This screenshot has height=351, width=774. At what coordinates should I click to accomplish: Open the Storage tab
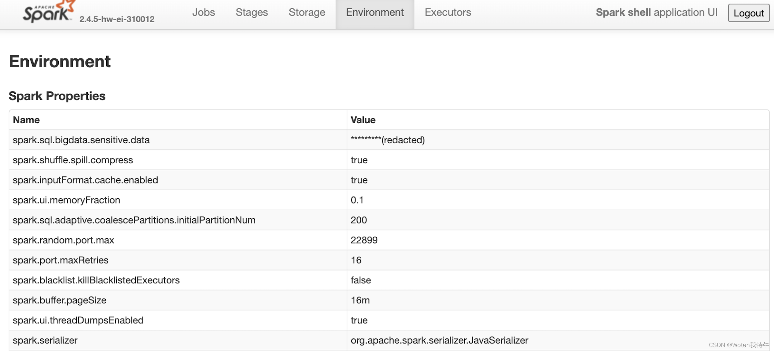point(307,12)
